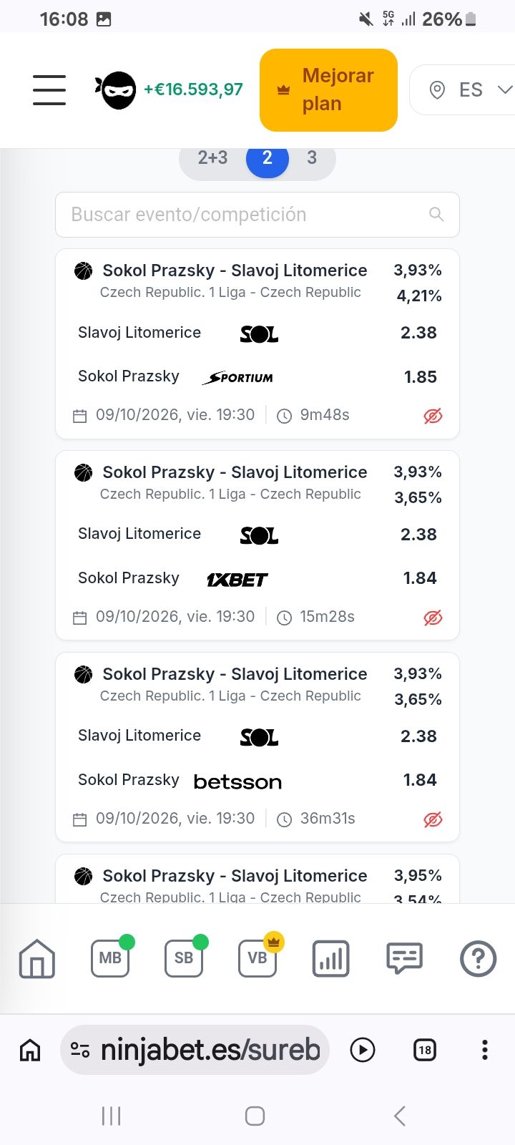Image resolution: width=515 pixels, height=1145 pixels.
Task: Focus the Buscar evento/competición search field
Action: [x=257, y=215]
